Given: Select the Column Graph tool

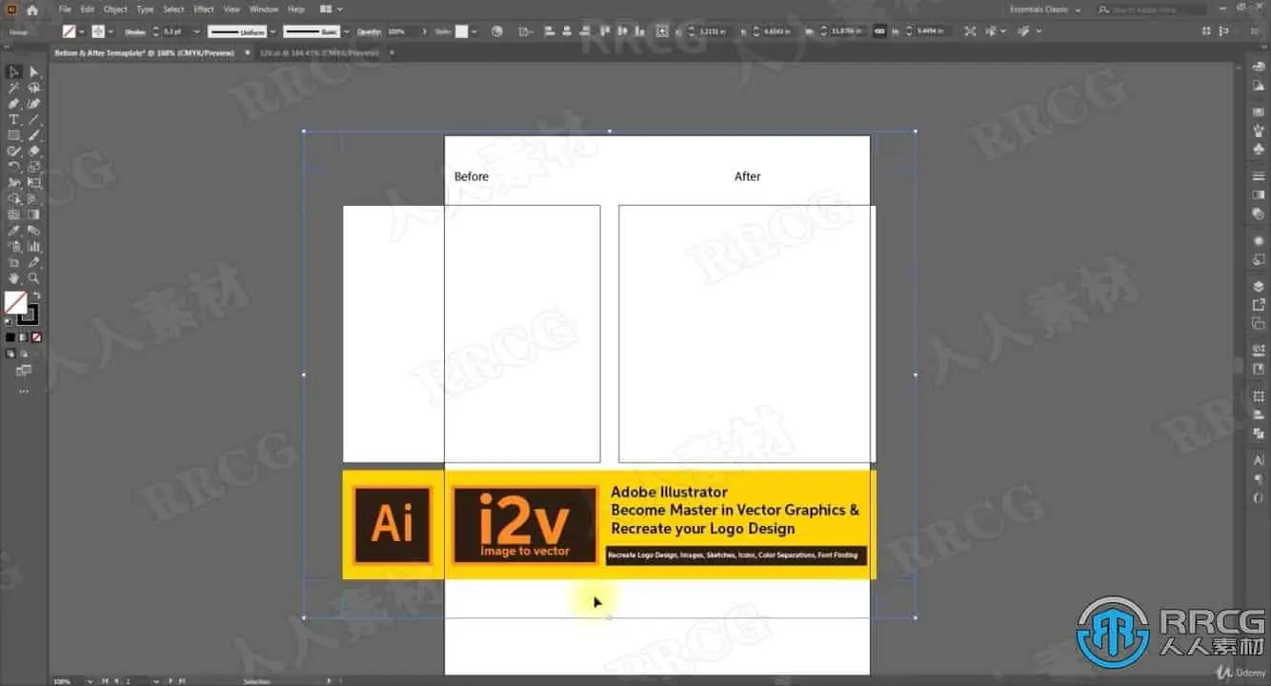Looking at the screenshot, I should point(33,247).
